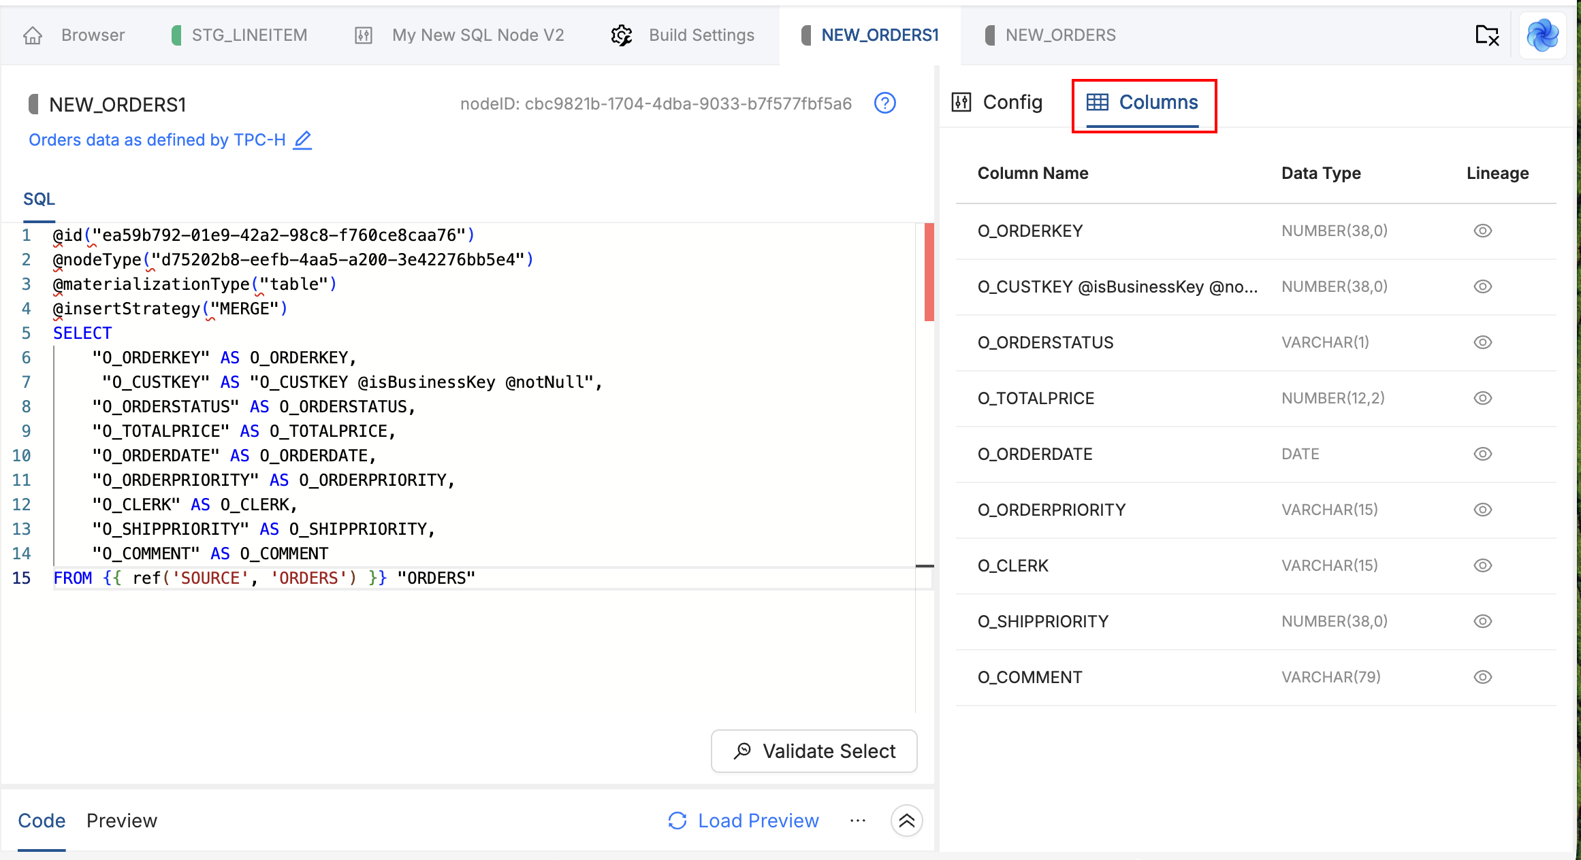Click the Build Settings gear icon

tap(621, 35)
